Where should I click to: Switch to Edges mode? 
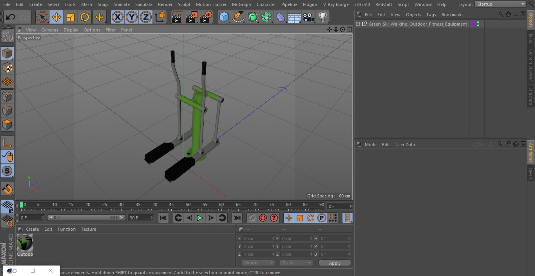tap(7, 111)
